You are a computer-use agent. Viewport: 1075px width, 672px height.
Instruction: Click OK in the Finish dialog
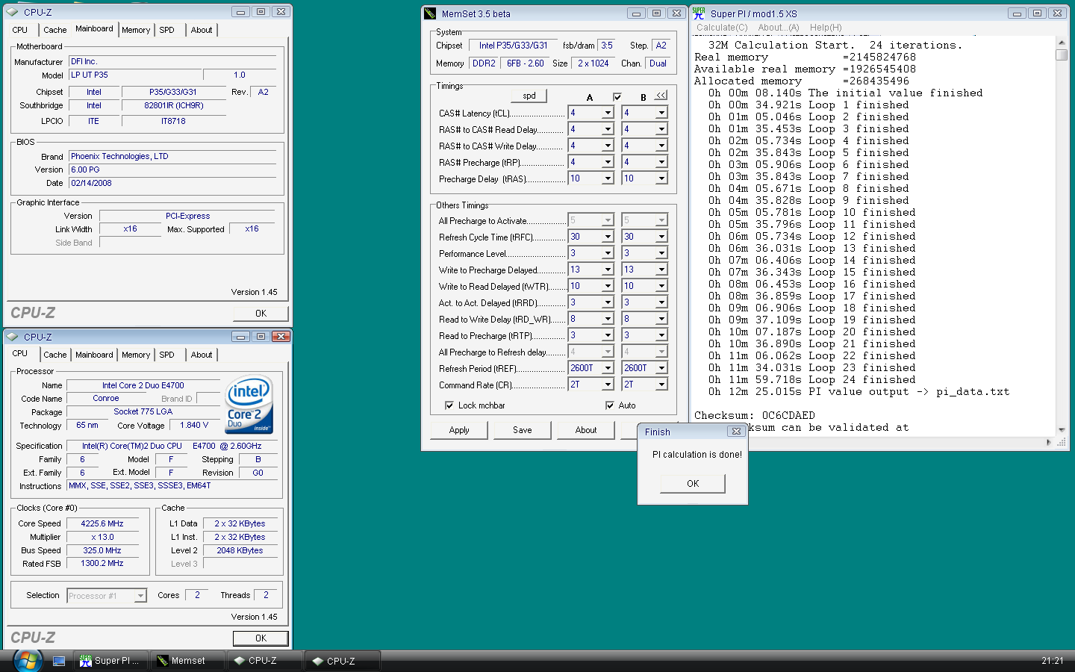tap(693, 484)
